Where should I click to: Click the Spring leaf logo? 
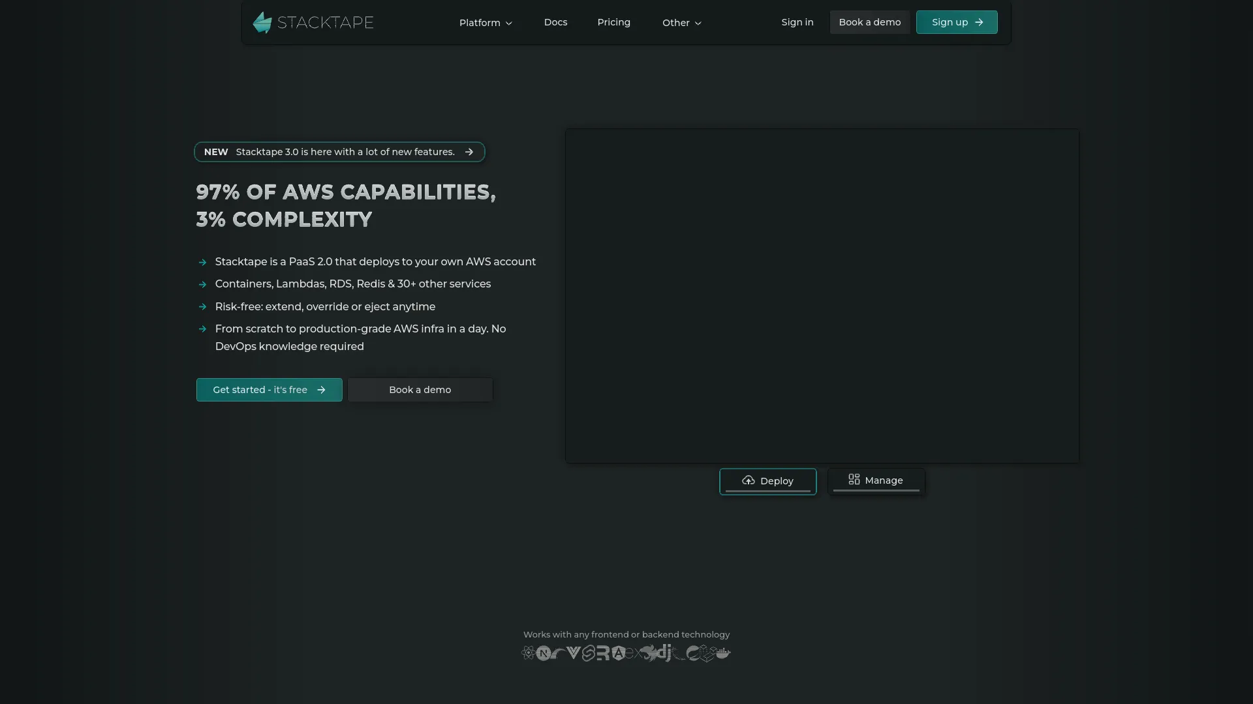pos(694,653)
